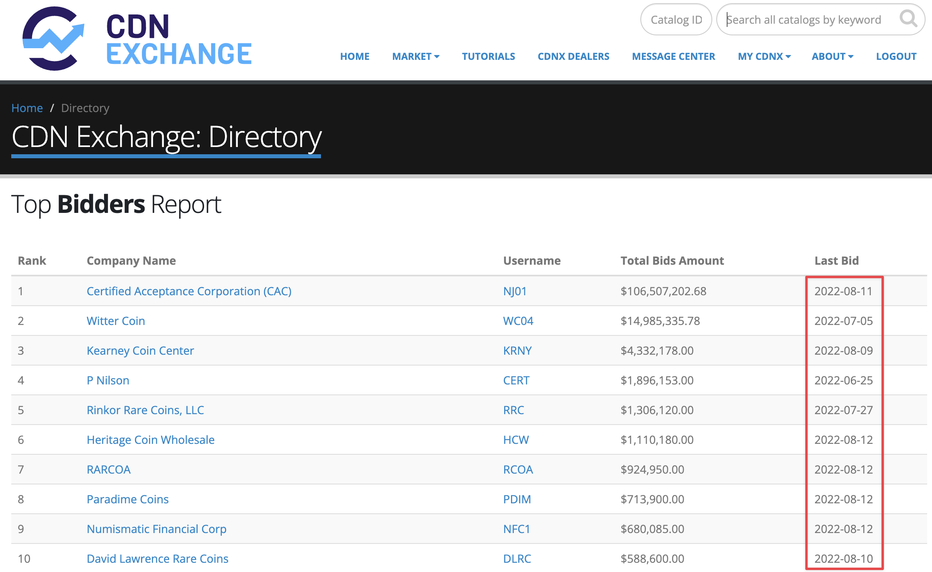Click the Total Bids Amount header
The width and height of the screenshot is (932, 572).
coord(672,261)
